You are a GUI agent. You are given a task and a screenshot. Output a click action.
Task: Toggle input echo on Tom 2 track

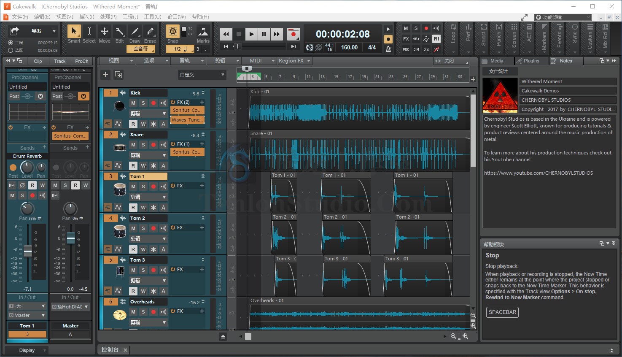tap(164, 228)
